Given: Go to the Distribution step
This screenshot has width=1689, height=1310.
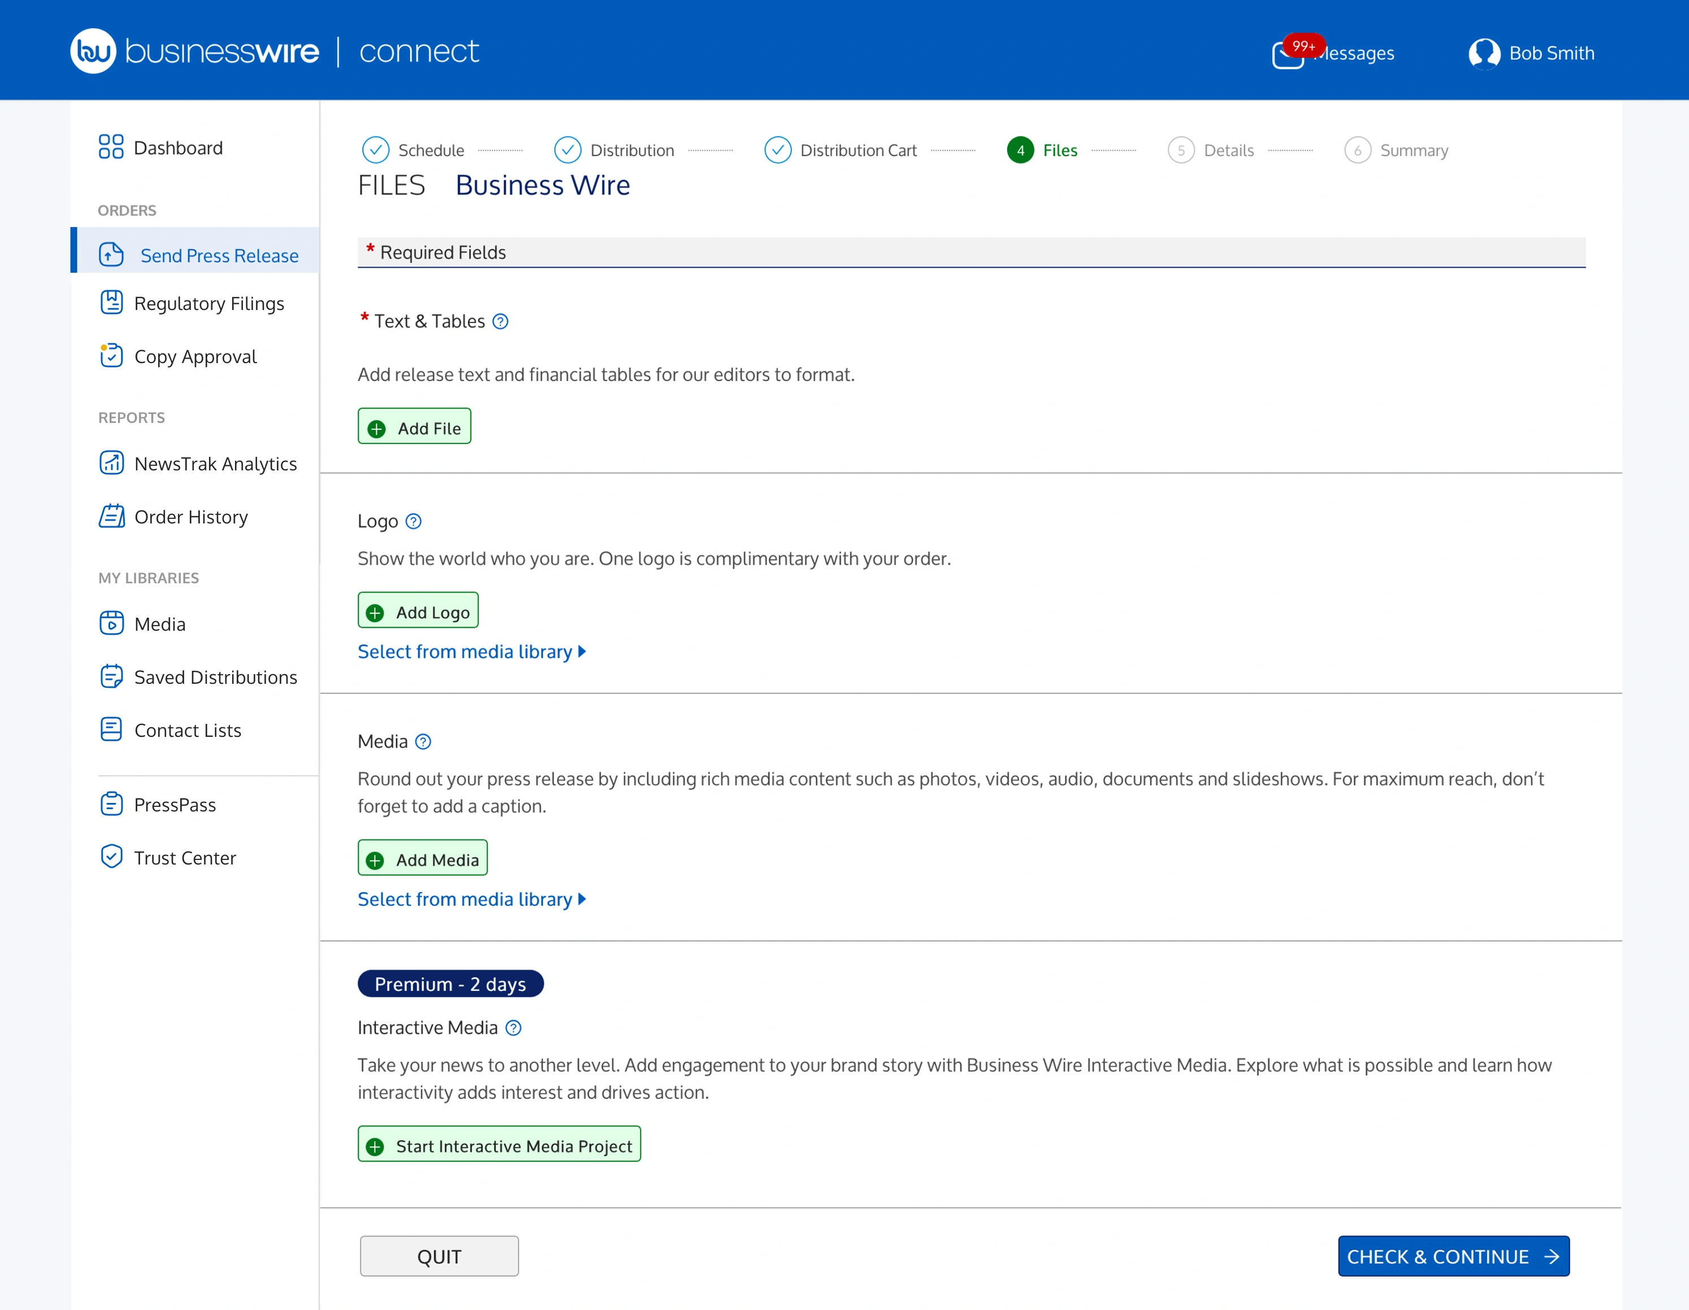Looking at the screenshot, I should pyautogui.click(x=614, y=150).
